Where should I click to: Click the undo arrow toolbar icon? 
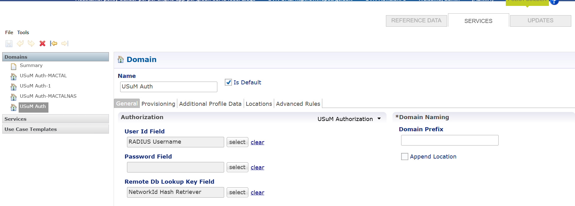point(20,43)
